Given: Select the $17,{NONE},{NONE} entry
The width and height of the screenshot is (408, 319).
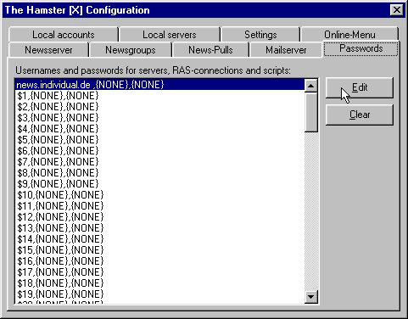Looking at the screenshot, I should pos(159,272).
